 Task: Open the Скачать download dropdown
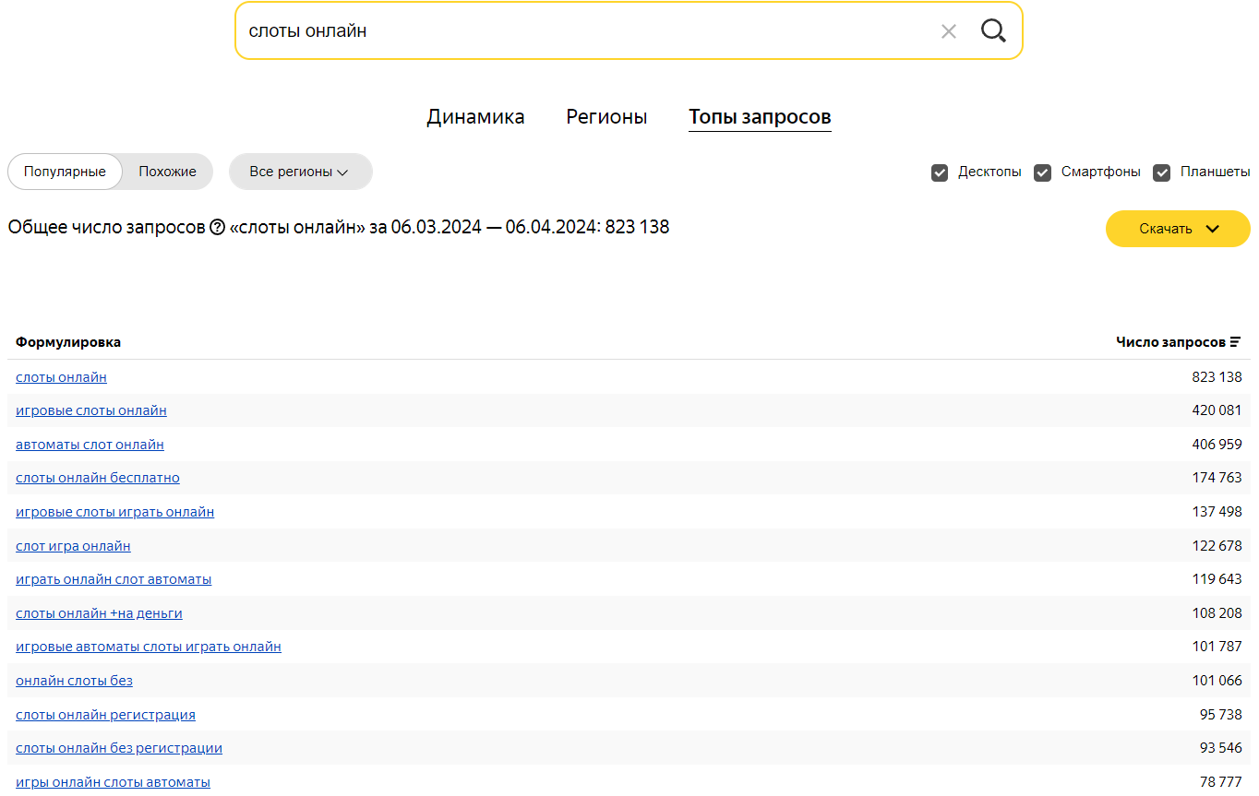1178,229
